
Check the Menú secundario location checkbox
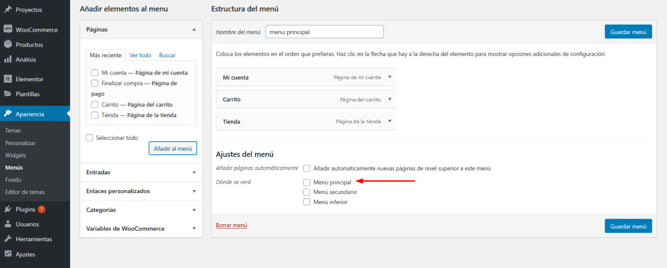coord(307,192)
